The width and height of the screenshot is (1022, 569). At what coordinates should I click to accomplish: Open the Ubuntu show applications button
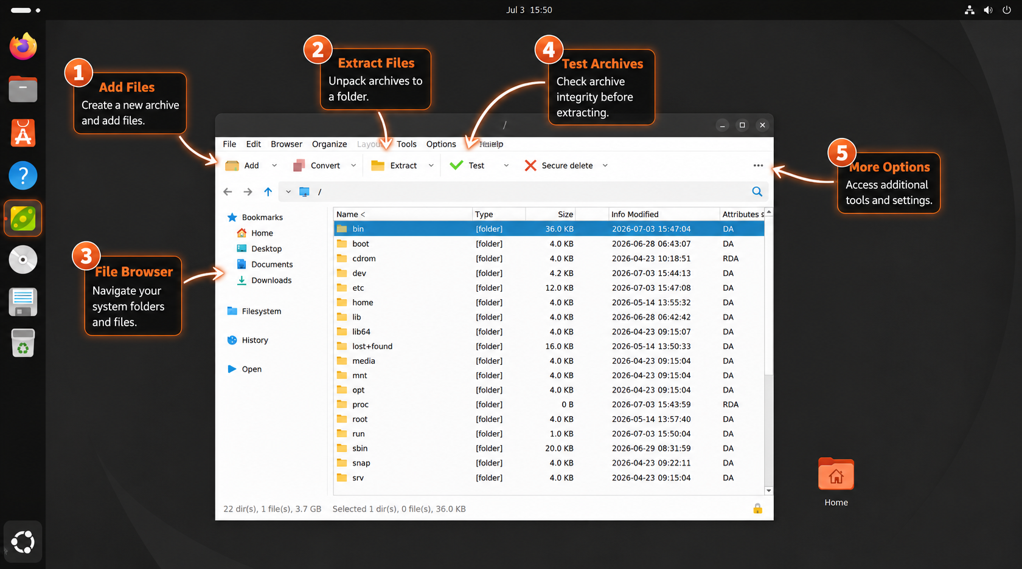tap(23, 542)
